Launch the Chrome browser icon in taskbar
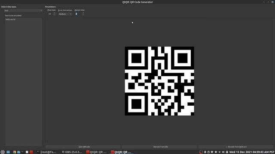This screenshot has width=275, height=154. [x=14, y=152]
